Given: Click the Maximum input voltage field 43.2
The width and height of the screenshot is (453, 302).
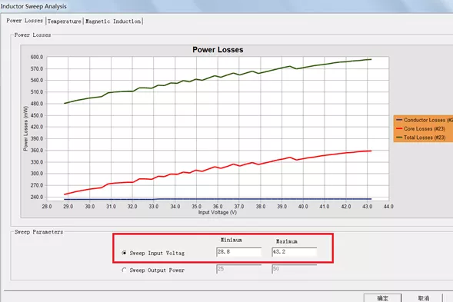Looking at the screenshot, I should 294,252.
